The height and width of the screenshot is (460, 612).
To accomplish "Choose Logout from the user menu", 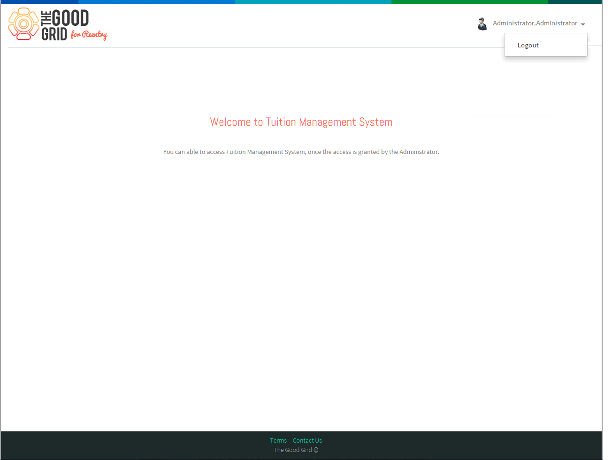I will coord(528,45).
